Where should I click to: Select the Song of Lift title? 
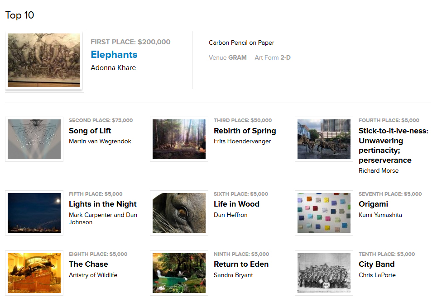pyautogui.click(x=90, y=131)
